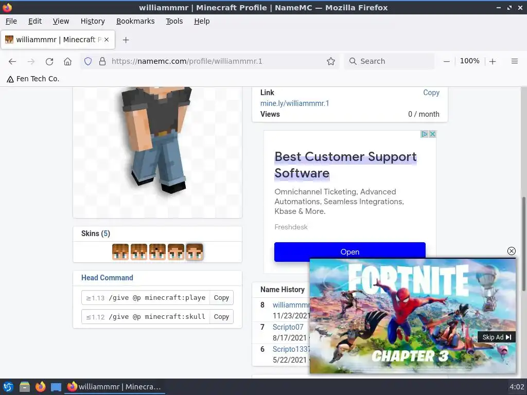Open the system start menu icon
The width and height of the screenshot is (527, 395).
click(x=8, y=387)
